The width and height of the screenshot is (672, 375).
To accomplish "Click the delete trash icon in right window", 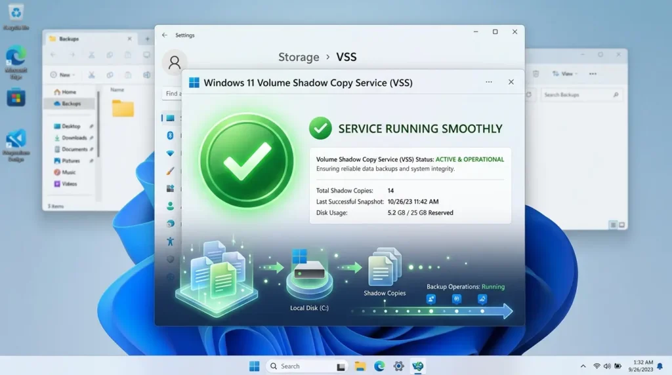I will click(x=535, y=74).
